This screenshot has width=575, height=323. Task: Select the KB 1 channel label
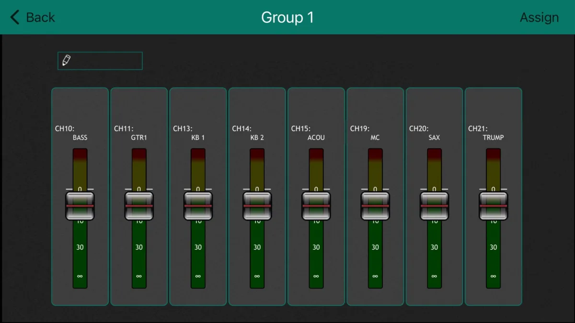point(198,138)
